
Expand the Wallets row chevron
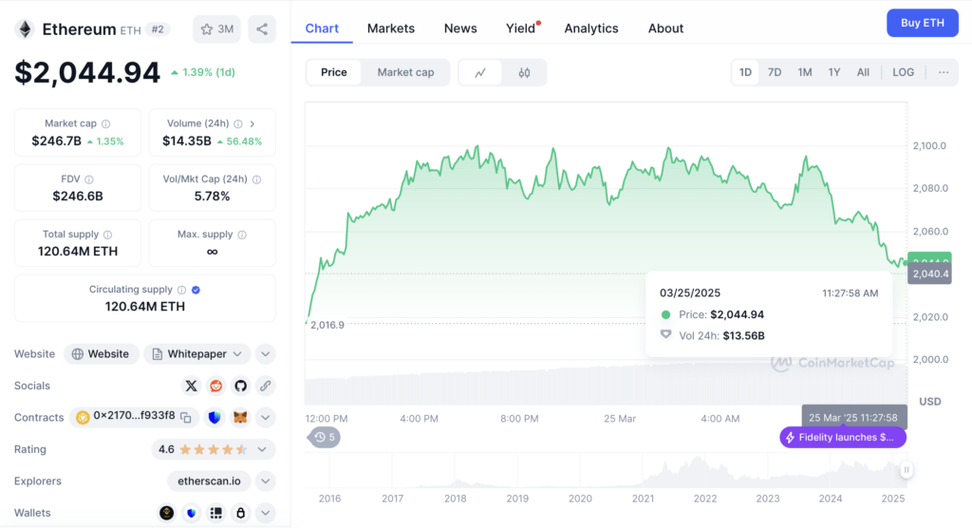tap(266, 513)
